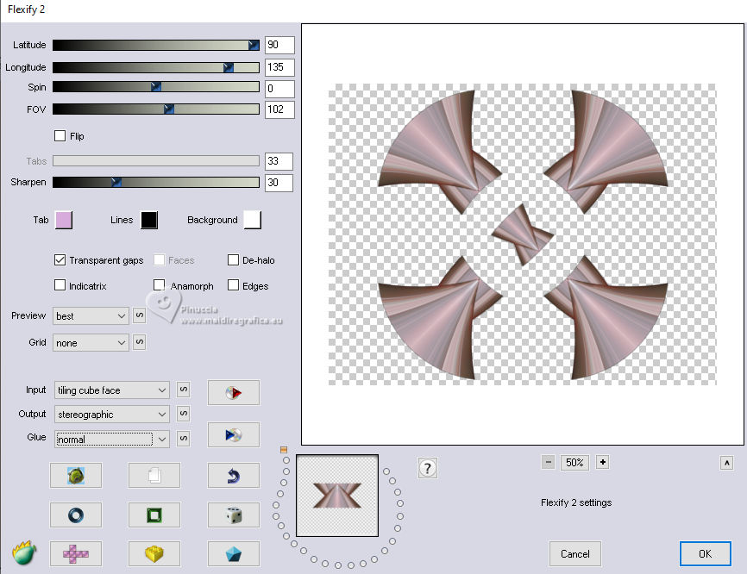Image resolution: width=747 pixels, height=574 pixels.
Task: Click the large preview image
Action: [523, 234]
